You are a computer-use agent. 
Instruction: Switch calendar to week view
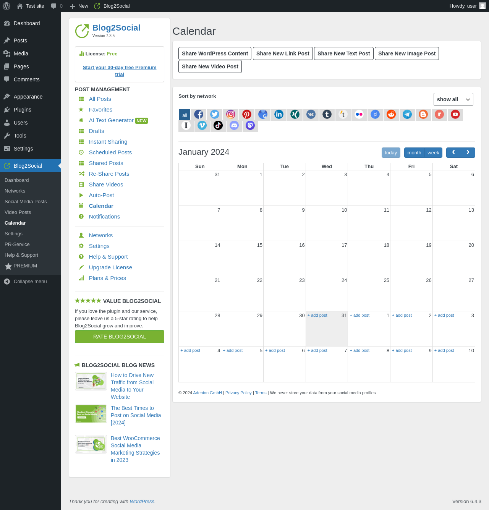click(x=433, y=153)
